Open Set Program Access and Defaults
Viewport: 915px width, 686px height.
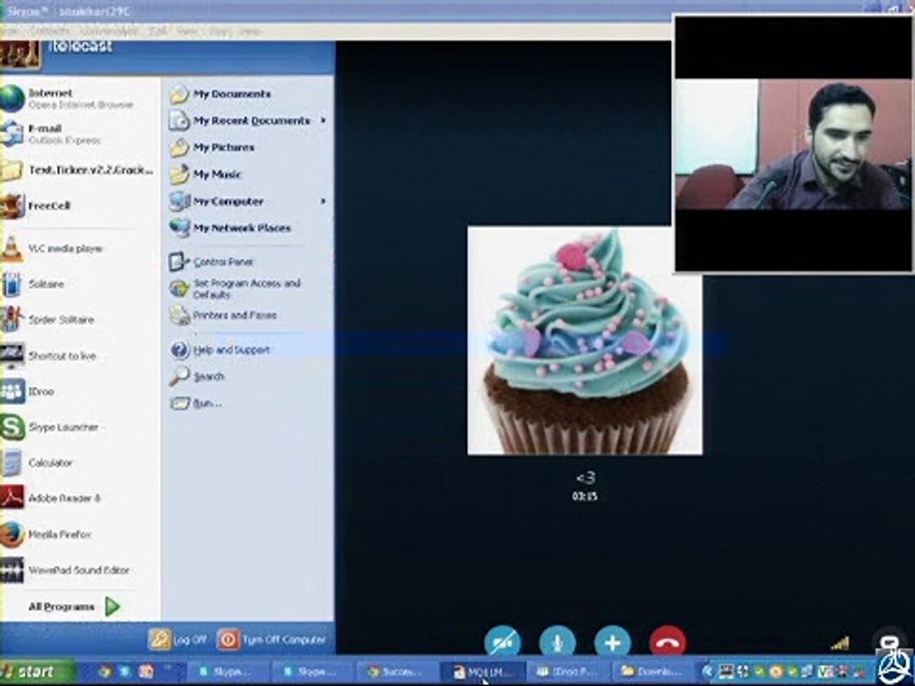click(249, 289)
